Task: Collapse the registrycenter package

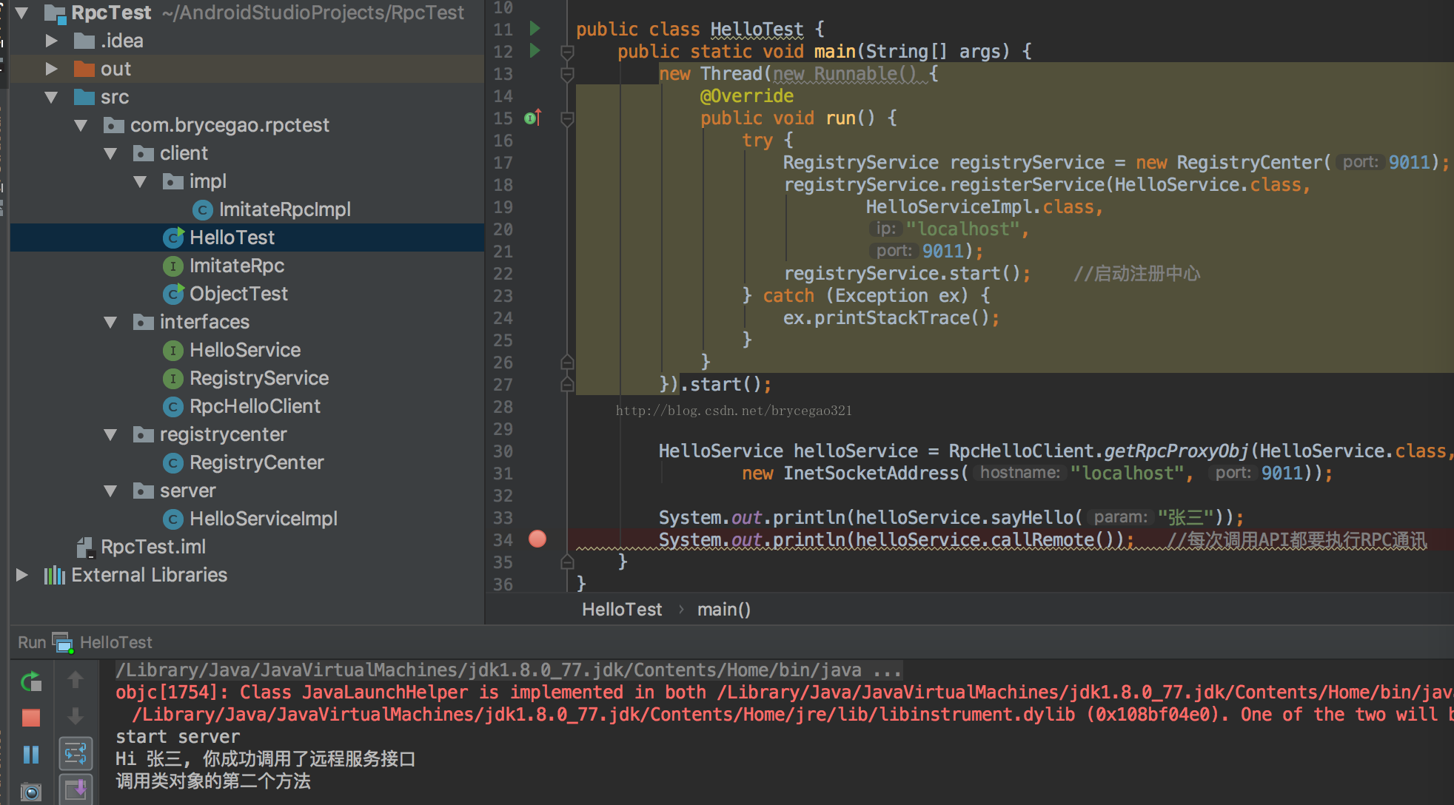Action: [x=111, y=434]
